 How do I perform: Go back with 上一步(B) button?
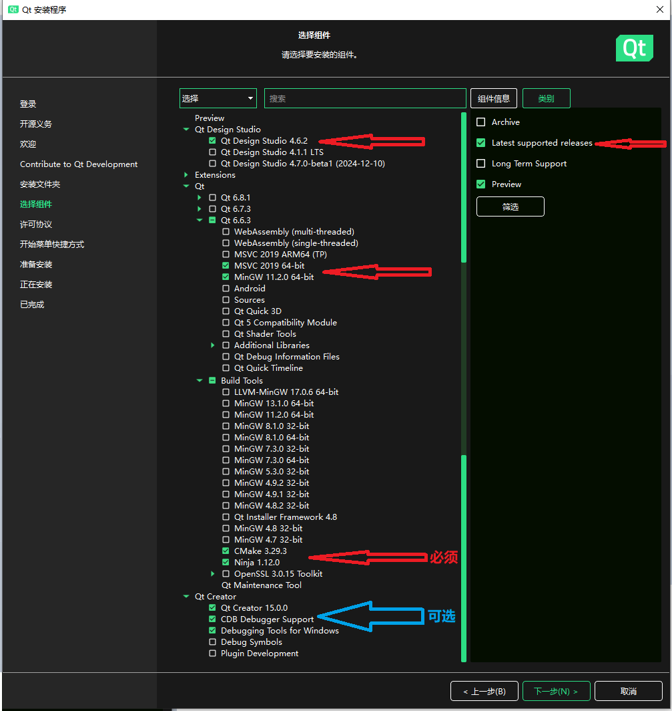pos(484,692)
